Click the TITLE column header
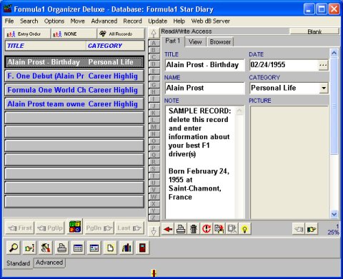 [x=45, y=46]
